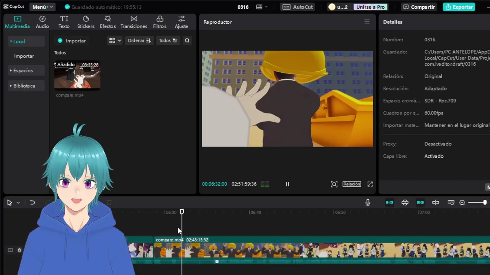Screen dimensions: 490x275
Task: Click the Capa libre Activado value
Action: (x=434, y=156)
